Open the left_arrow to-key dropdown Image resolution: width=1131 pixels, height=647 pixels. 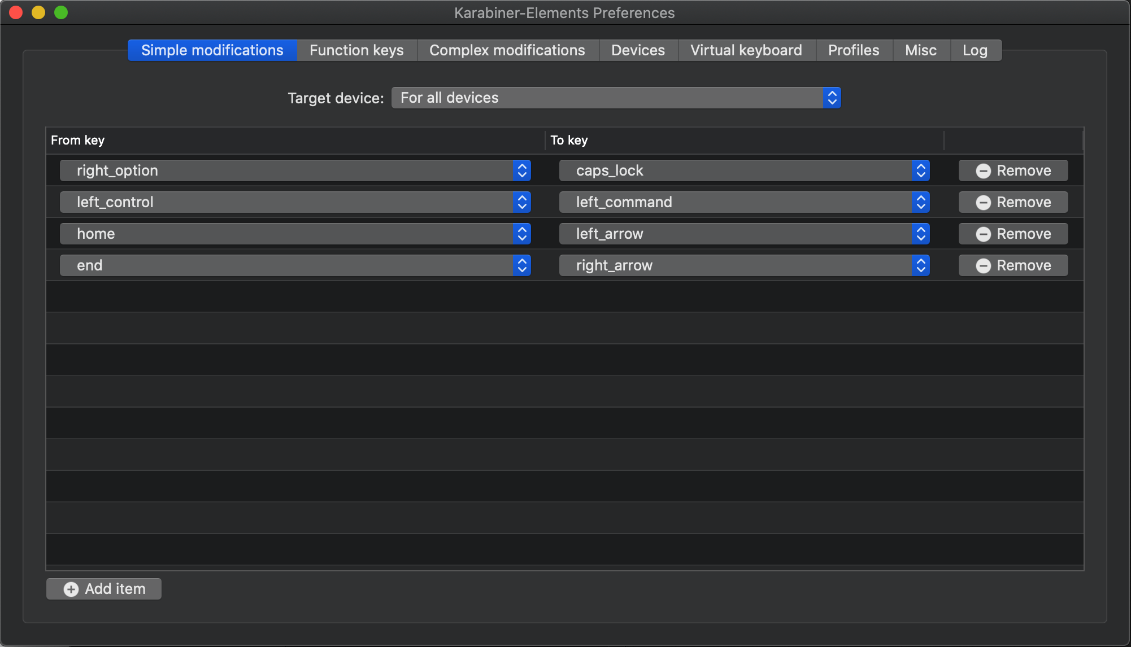745,234
